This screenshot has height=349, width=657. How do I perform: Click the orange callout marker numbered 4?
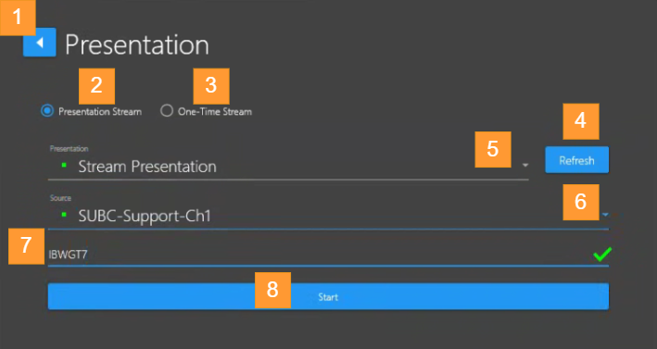pos(581,121)
